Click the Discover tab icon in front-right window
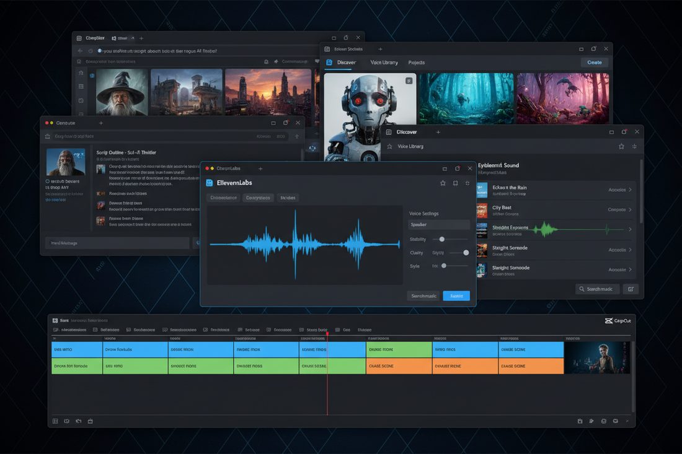The height and width of the screenshot is (454, 682). 389,132
